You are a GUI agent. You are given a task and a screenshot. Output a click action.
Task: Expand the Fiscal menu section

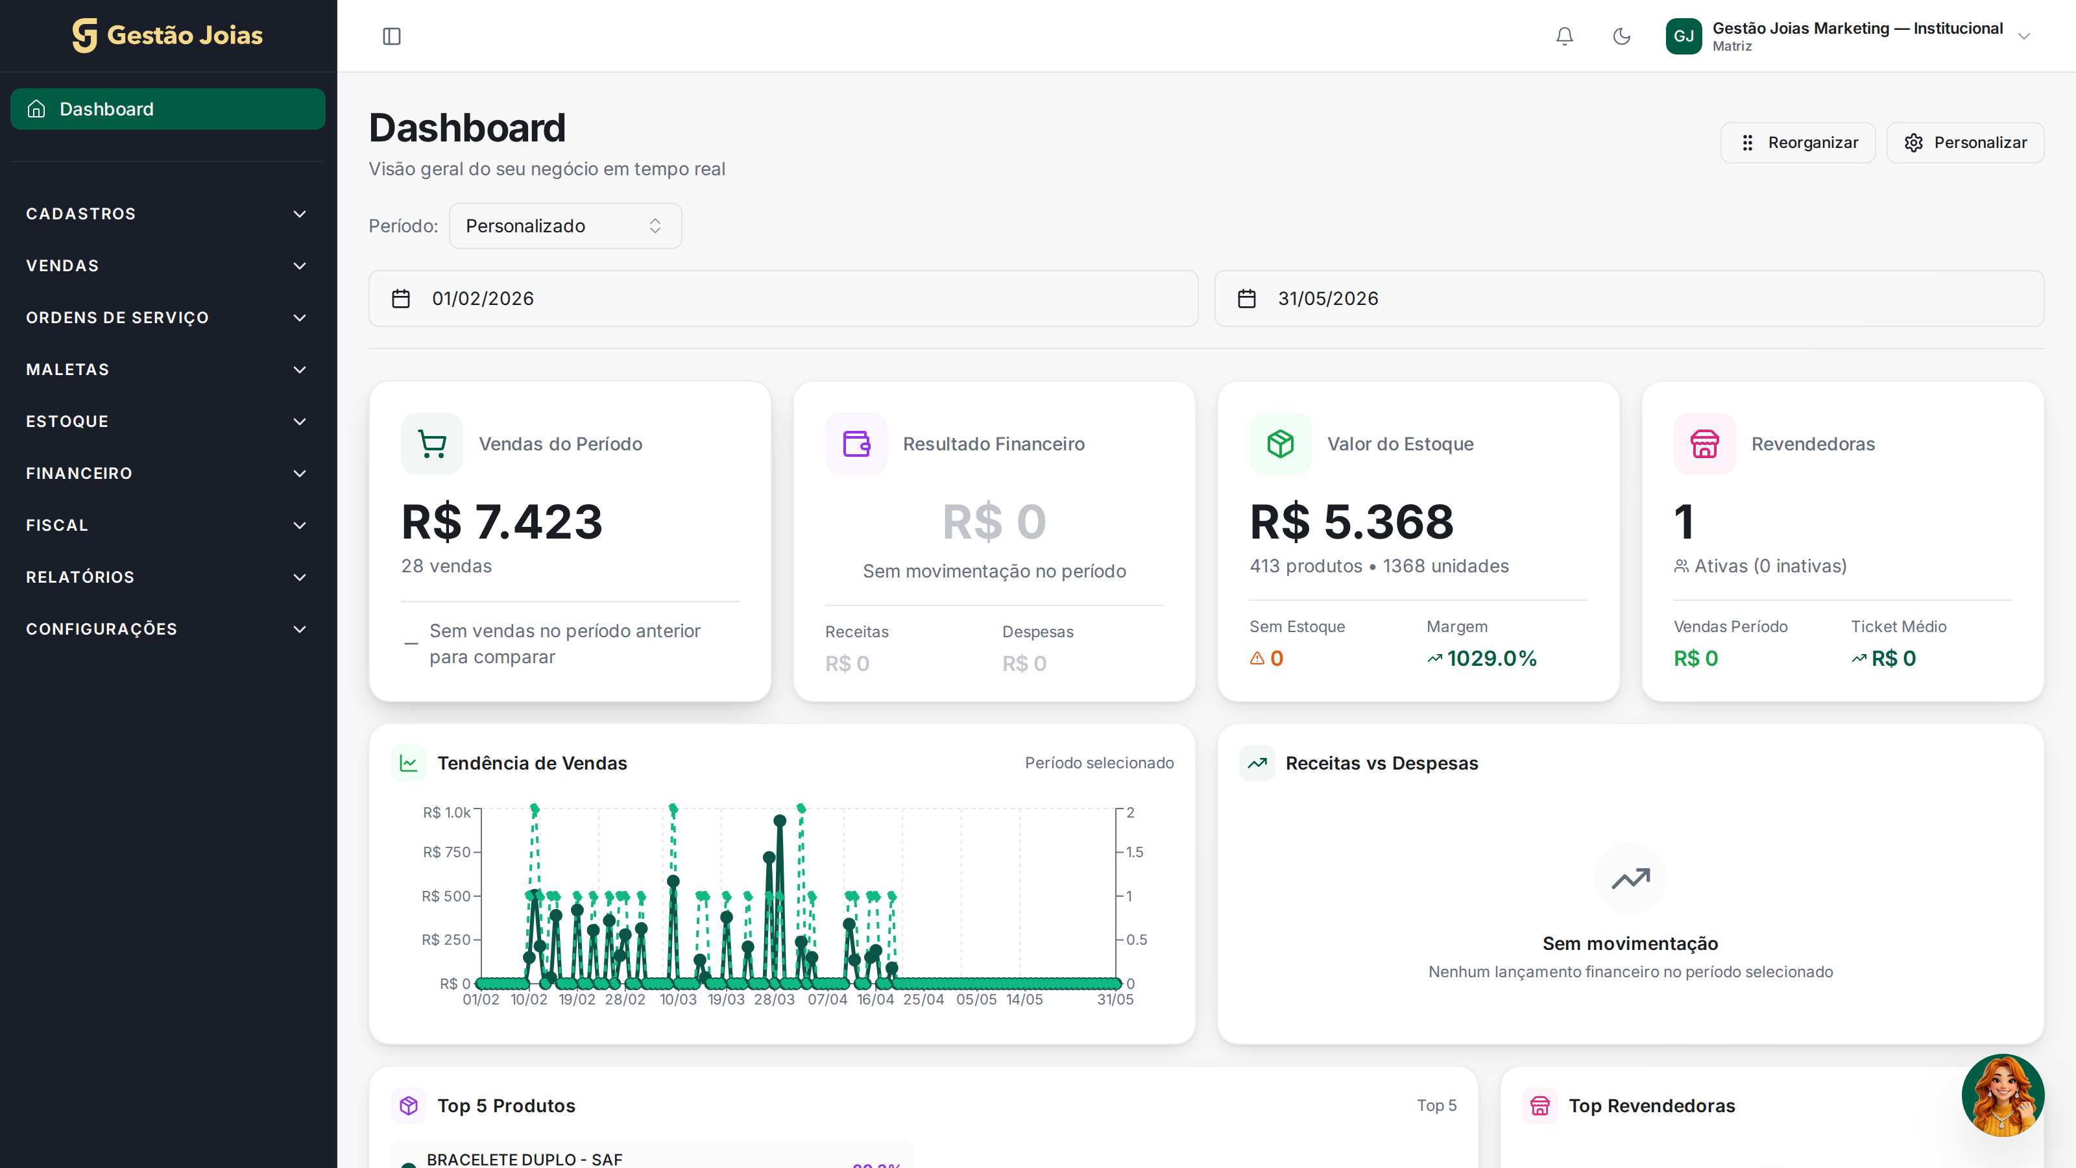[x=167, y=526]
